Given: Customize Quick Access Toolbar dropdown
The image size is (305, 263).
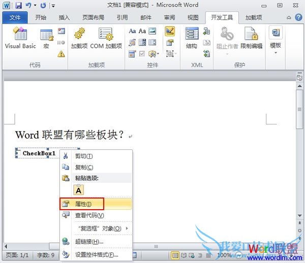Looking at the screenshot, I should tap(53, 6).
